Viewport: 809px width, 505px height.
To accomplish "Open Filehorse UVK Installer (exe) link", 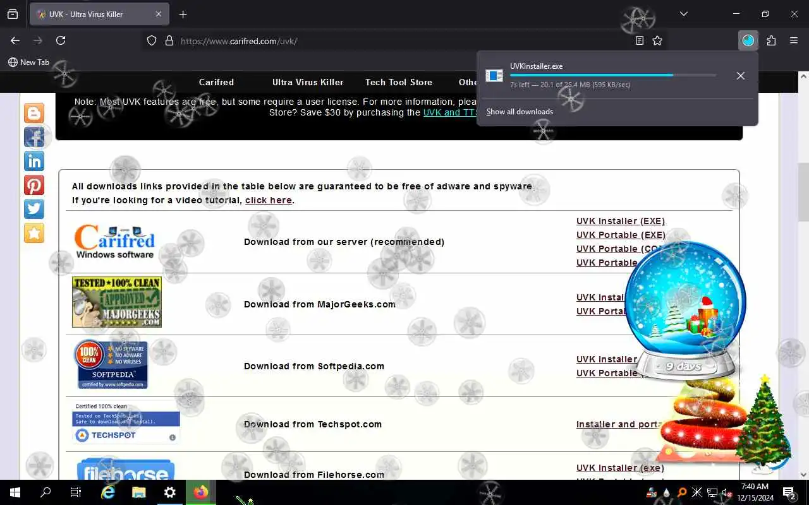I will tap(620, 468).
